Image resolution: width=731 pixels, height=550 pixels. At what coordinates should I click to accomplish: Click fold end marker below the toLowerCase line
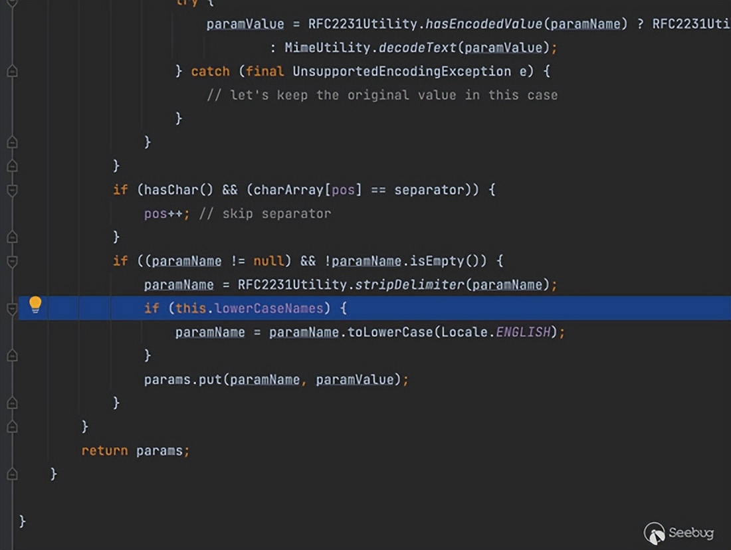[13, 356]
